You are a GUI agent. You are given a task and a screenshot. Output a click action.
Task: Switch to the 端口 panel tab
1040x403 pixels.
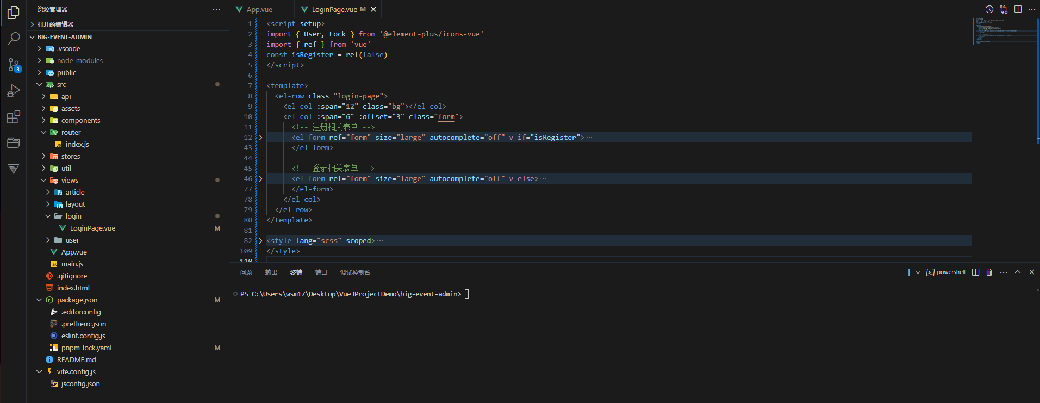[321, 272]
